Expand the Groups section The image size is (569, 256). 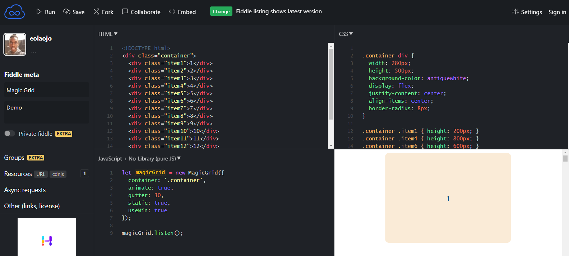pyautogui.click(x=14, y=158)
